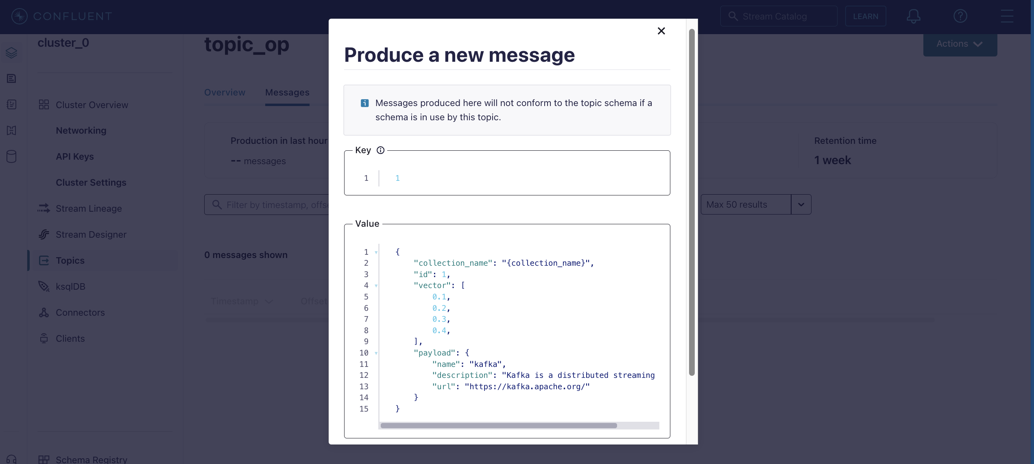
Task: Open the LEARN button
Action: pyautogui.click(x=866, y=16)
